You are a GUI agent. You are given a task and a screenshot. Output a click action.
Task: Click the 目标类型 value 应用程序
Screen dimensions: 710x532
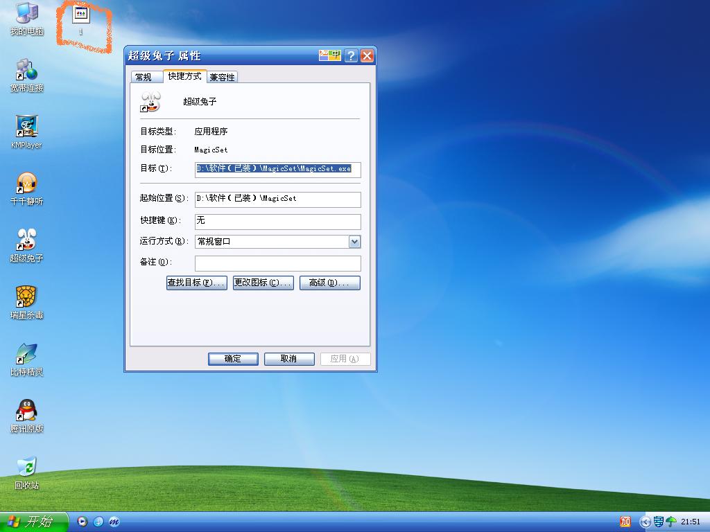[211, 132]
